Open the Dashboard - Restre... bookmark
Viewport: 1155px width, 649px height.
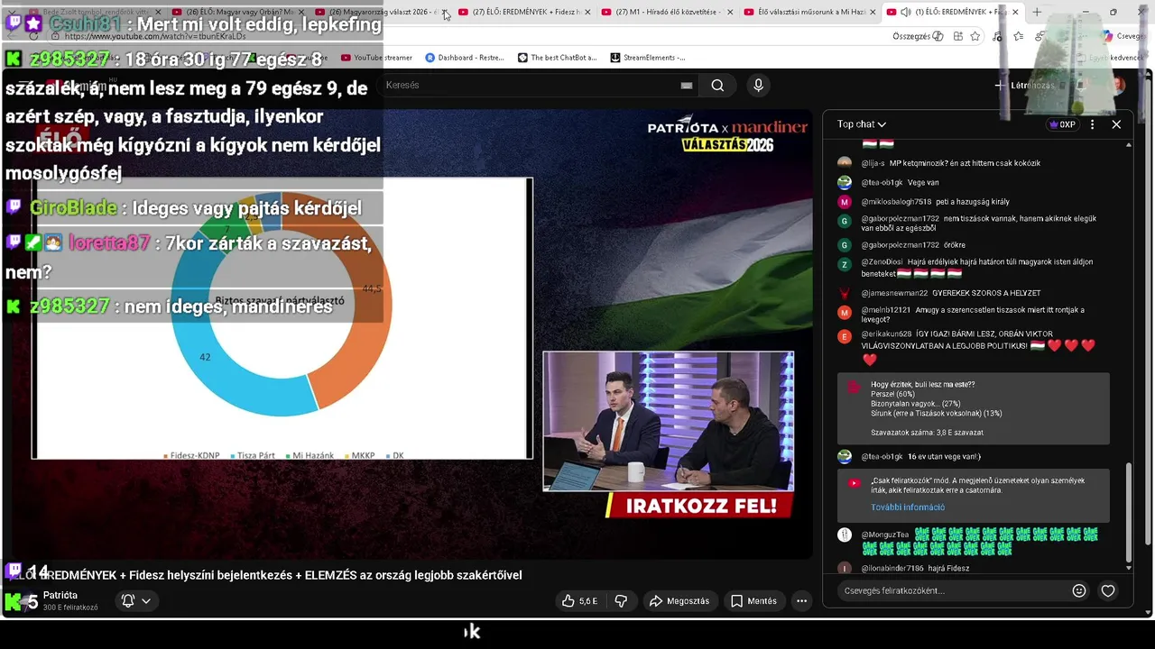point(464,58)
